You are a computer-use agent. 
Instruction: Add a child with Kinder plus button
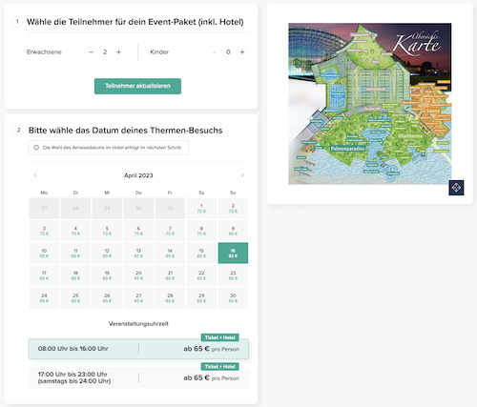pos(242,51)
